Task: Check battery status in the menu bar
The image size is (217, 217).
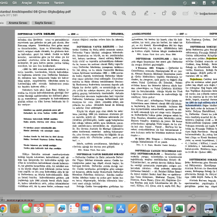Action: (x=194, y=3)
